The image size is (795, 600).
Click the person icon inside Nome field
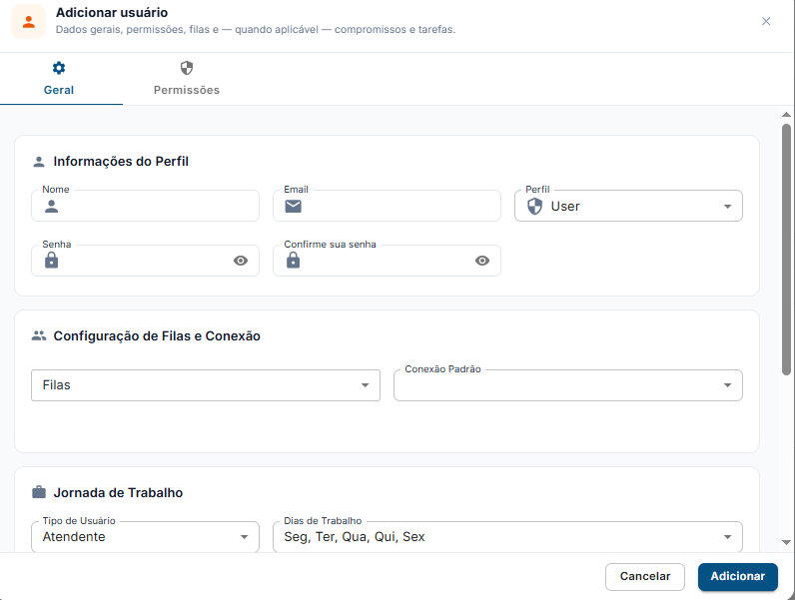tap(51, 207)
